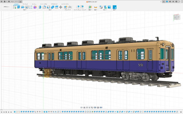Select the Insert text/decal T tool
The height and width of the screenshot is (114, 183).
(105, 7)
